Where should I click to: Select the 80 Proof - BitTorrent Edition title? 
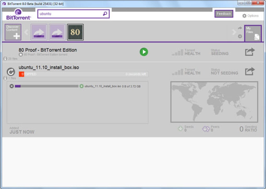pyautogui.click(x=48, y=50)
